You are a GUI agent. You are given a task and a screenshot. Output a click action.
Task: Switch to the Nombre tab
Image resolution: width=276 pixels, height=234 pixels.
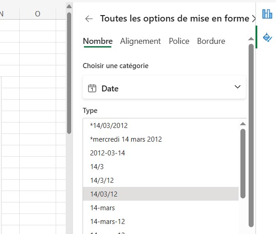98,41
